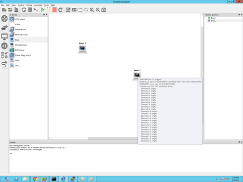Open the Edit menu

coord(8,5)
